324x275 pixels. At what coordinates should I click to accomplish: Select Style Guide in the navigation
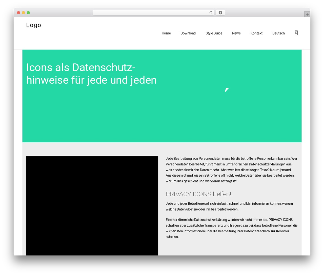tap(214, 33)
